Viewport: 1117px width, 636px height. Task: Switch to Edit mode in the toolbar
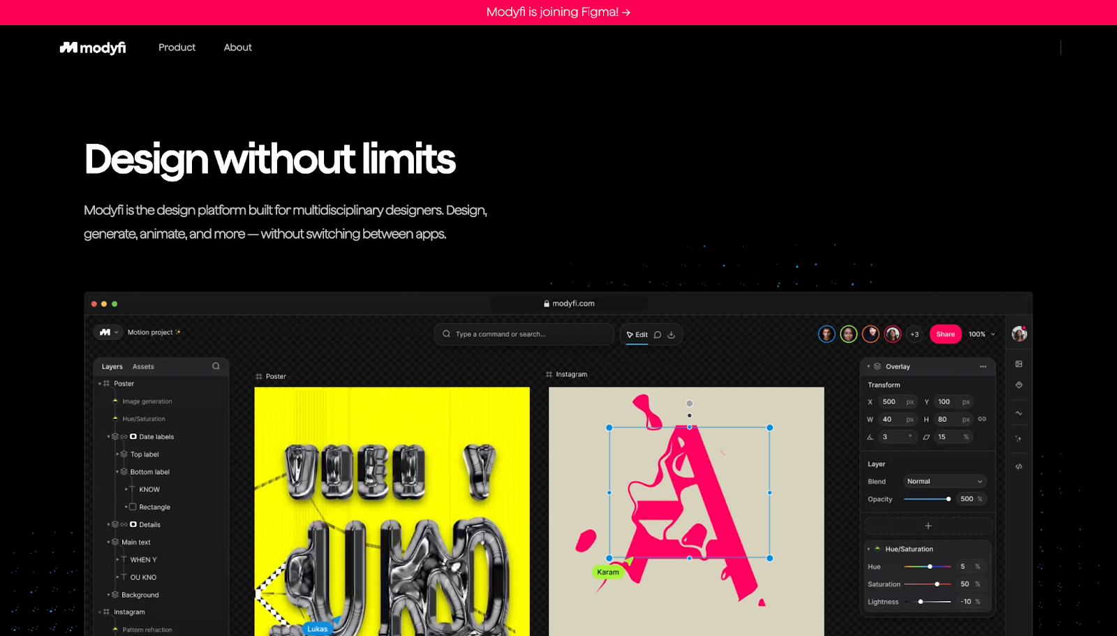(x=637, y=334)
